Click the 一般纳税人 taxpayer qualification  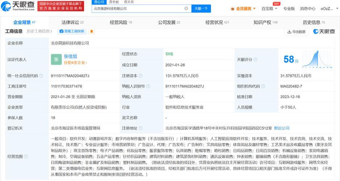pyautogui.click(x=175, y=97)
